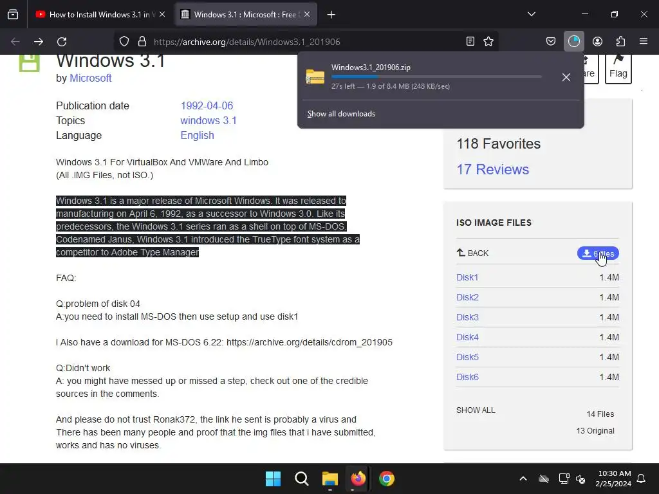Expand the list all tabs chevron
The width and height of the screenshot is (659, 494).
click(x=531, y=14)
